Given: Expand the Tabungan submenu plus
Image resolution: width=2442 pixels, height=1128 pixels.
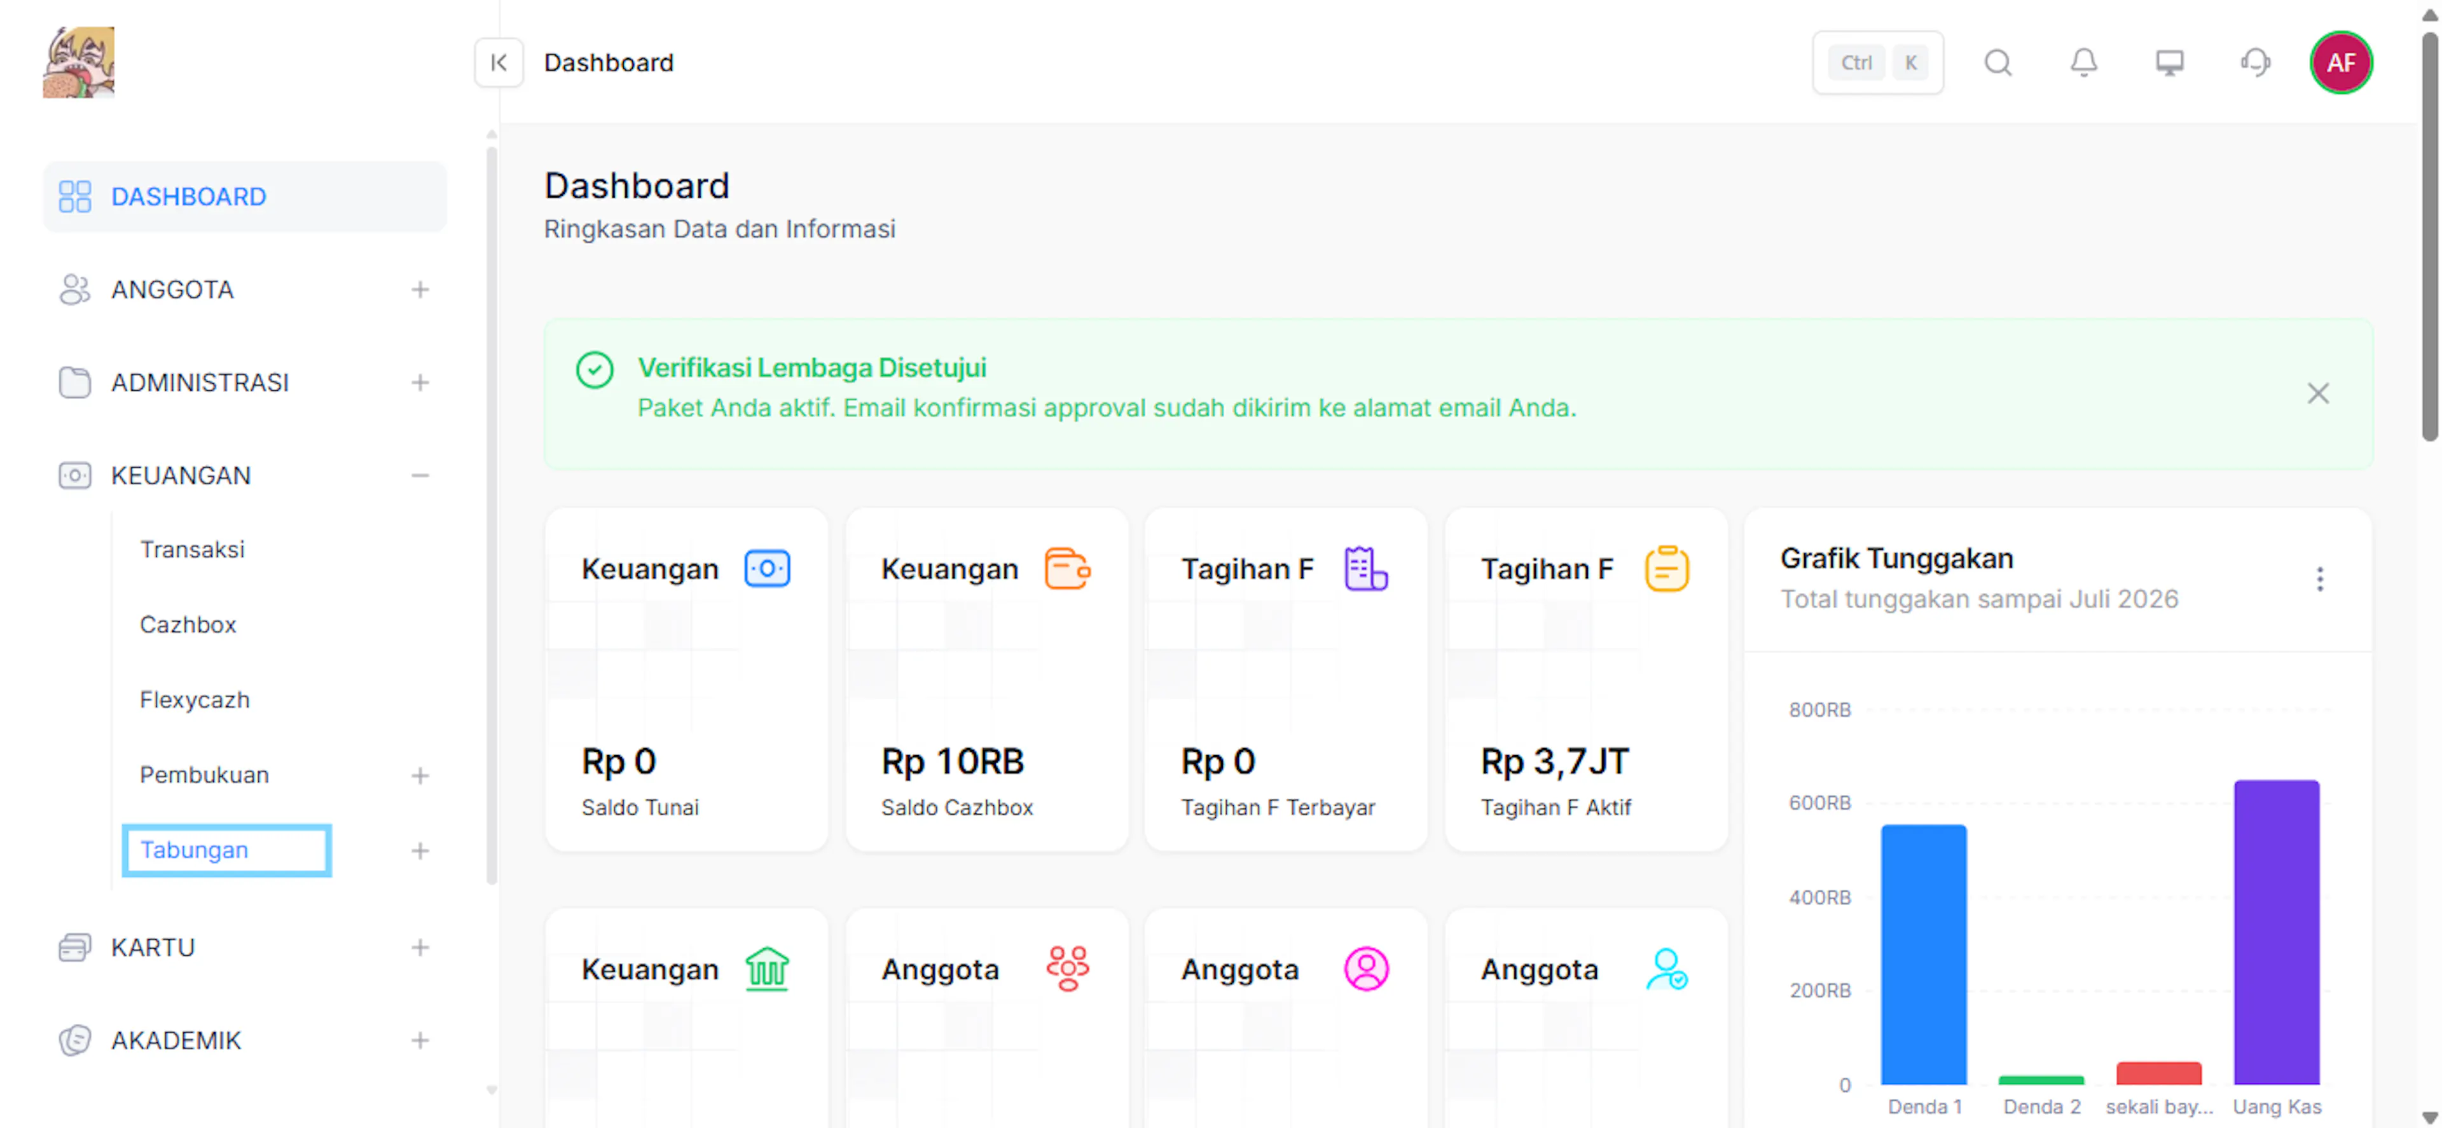Looking at the screenshot, I should click(420, 850).
